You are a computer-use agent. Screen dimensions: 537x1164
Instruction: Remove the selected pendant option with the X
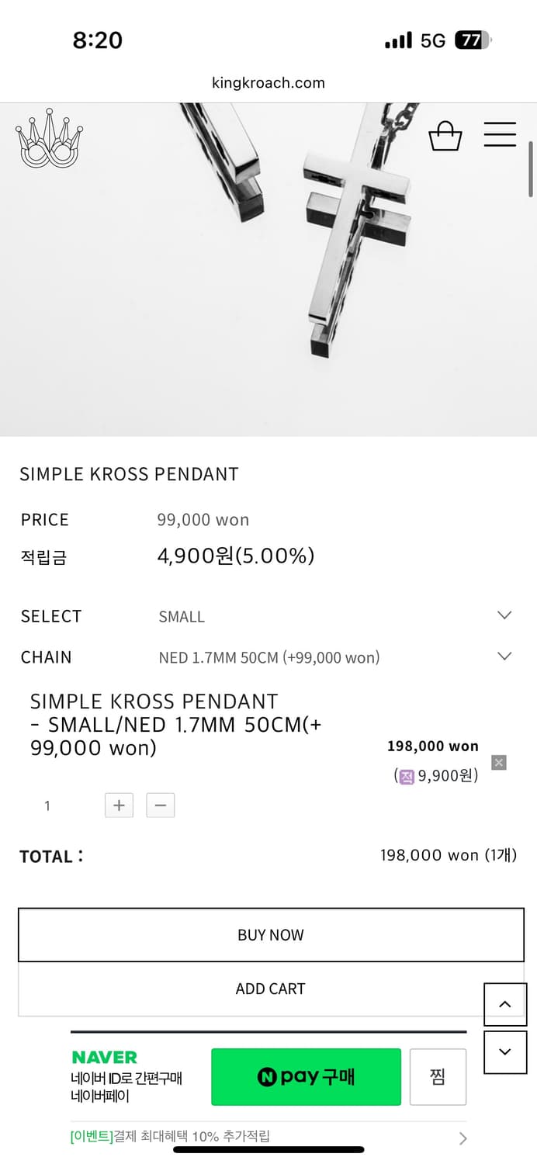(498, 763)
